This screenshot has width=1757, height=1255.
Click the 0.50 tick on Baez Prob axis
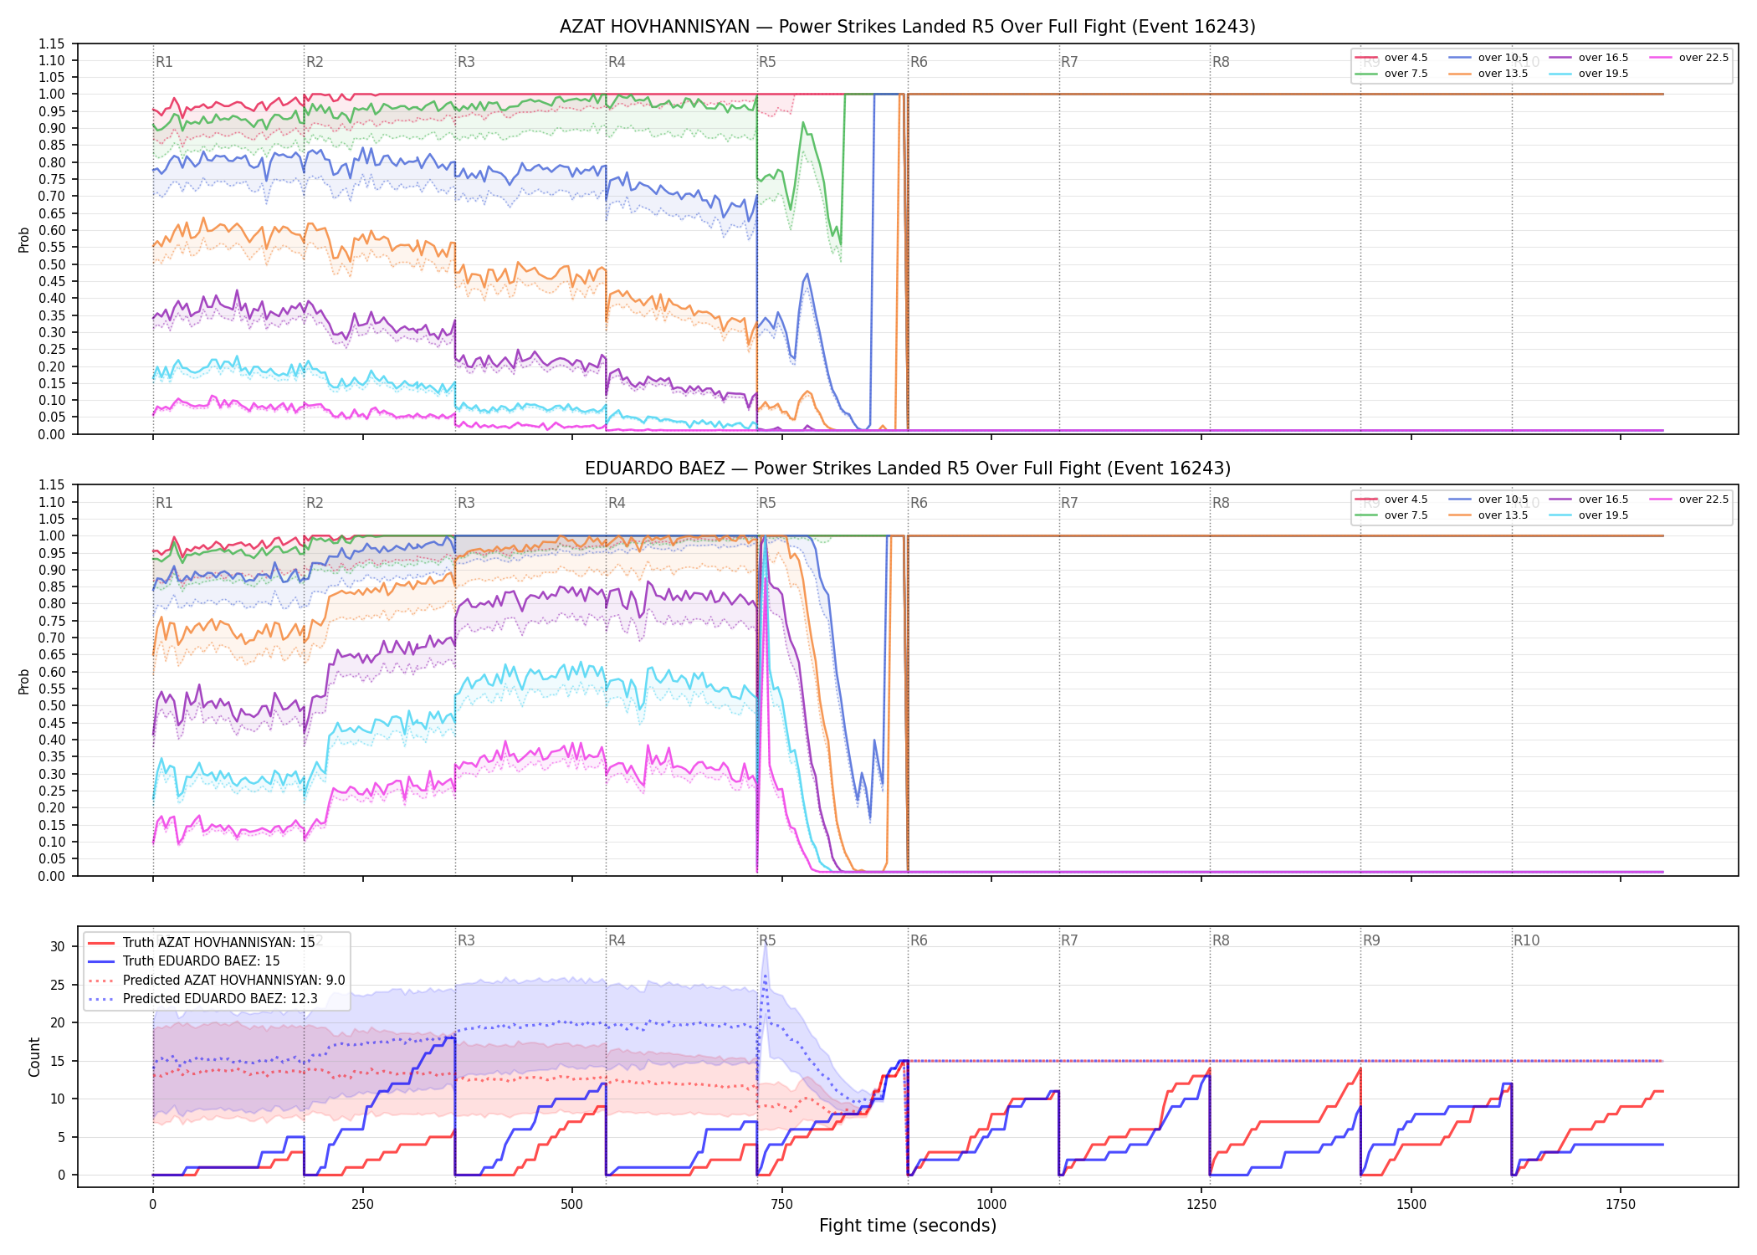click(52, 705)
